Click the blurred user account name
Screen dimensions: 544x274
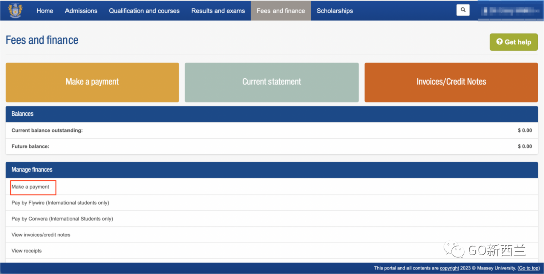(510, 11)
